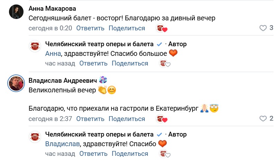Viewport: 278px width, 161px height.
Task: Like Anna Makarova's comment with heart icon
Action: pyautogui.click(x=263, y=28)
